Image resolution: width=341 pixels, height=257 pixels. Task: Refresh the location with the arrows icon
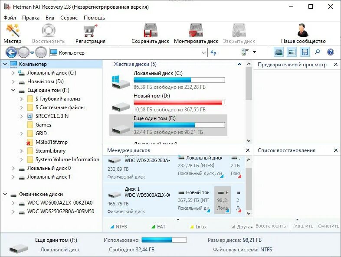pos(213,52)
